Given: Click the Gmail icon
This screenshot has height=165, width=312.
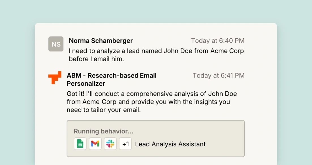Looking at the screenshot, I should pos(95,144).
